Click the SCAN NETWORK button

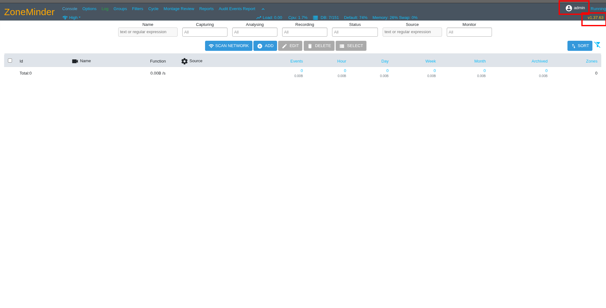(x=229, y=46)
